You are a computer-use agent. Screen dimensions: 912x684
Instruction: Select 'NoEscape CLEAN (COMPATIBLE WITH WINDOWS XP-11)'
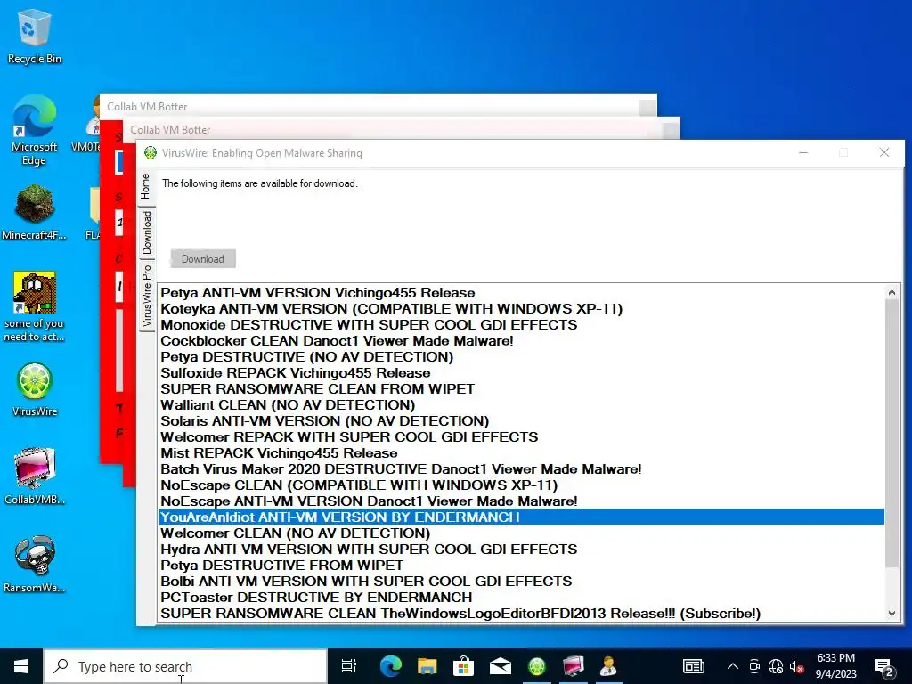521,485
